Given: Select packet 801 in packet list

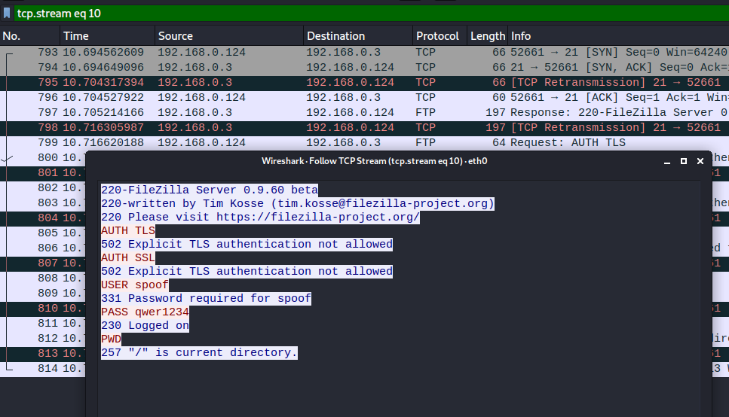Looking at the screenshot, I should tap(43, 172).
